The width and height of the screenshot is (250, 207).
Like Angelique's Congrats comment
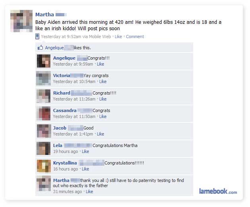(x=100, y=64)
